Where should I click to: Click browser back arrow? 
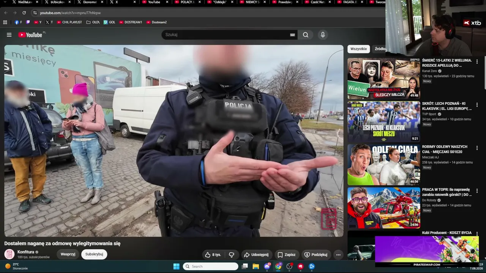(6, 13)
